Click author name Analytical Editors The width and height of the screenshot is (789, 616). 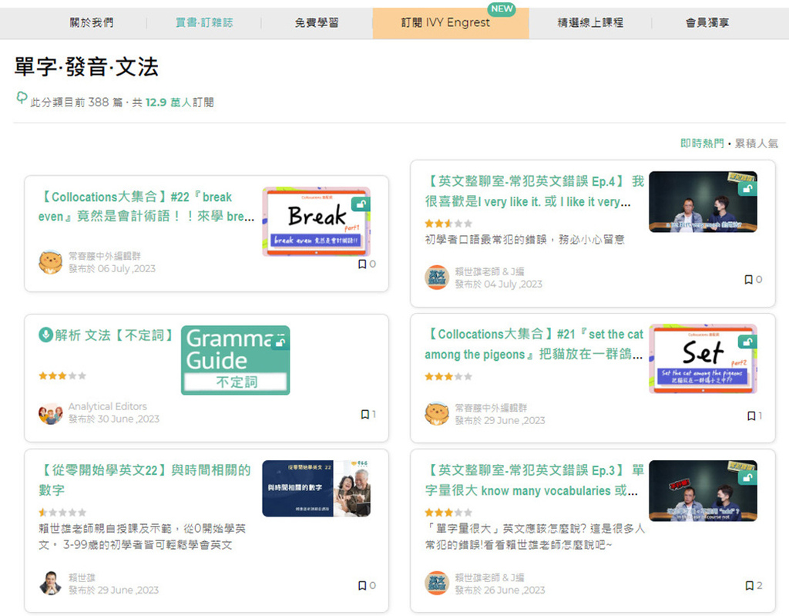108,406
